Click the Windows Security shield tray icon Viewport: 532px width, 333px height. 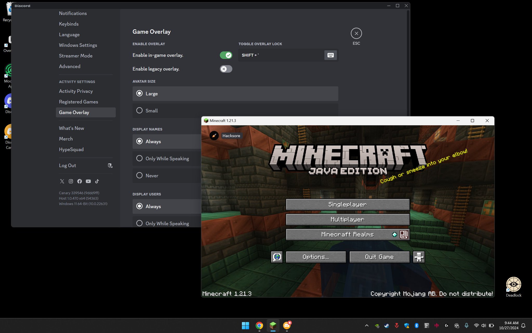(x=407, y=325)
